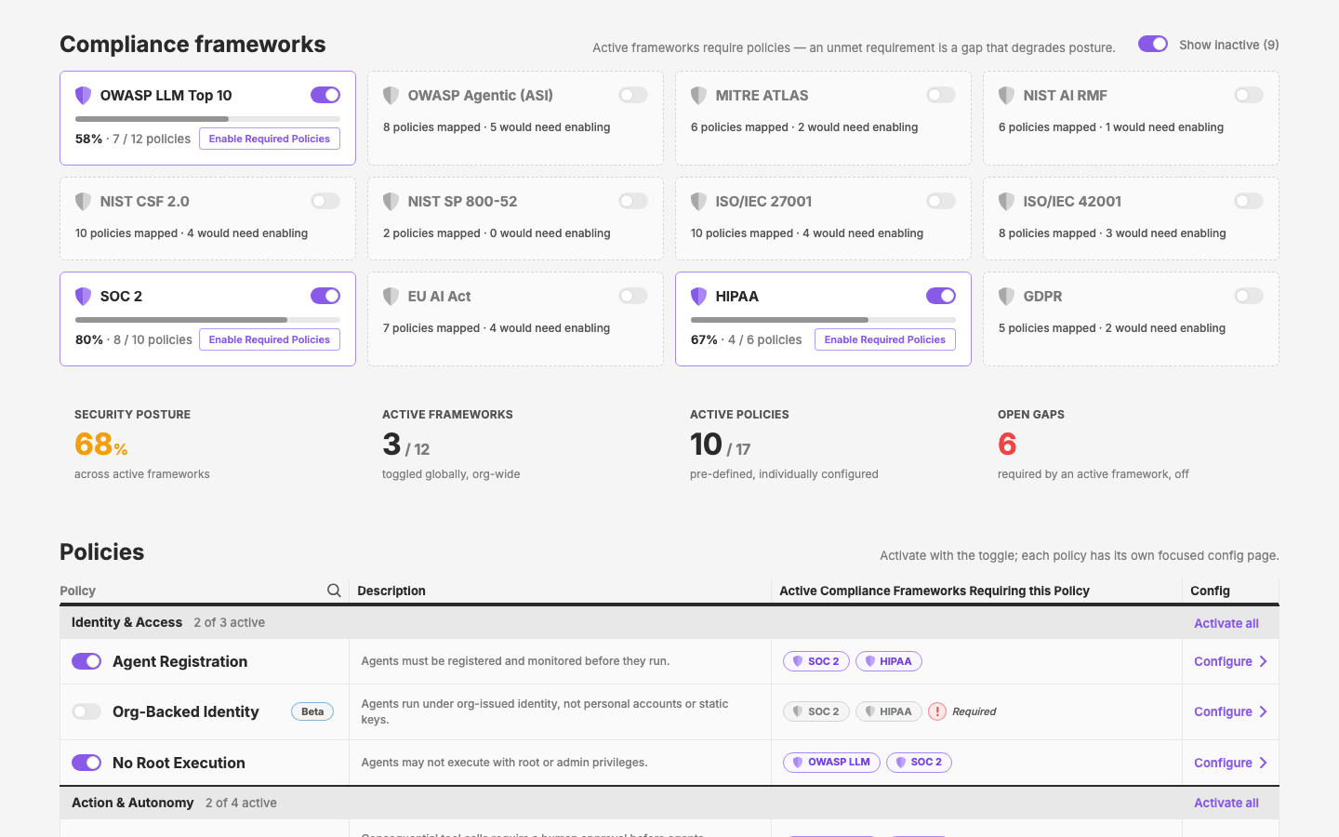This screenshot has width=1339, height=837.
Task: Click the SOC 2 card shield icon
Action: 83,296
